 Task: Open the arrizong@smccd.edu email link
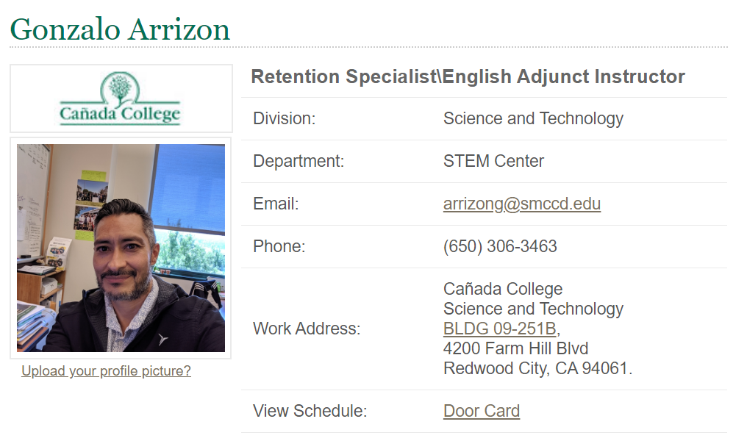point(521,204)
